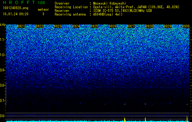Select the 0924 time marker
Viewport: 192px width, 122px height.
[76, 26]
